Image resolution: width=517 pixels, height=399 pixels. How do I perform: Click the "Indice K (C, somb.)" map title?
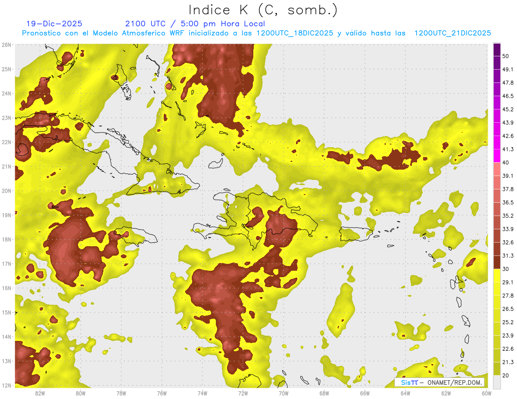point(263,10)
